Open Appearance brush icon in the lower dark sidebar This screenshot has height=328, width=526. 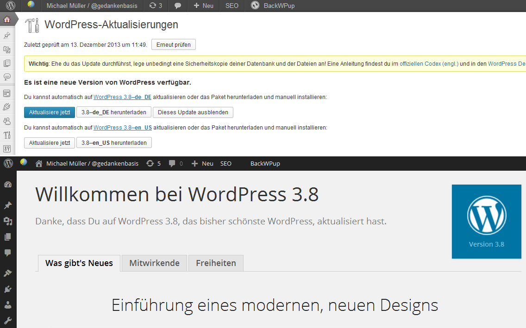pyautogui.click(x=8, y=273)
